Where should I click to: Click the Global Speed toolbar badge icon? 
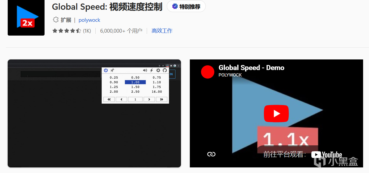point(167,66)
